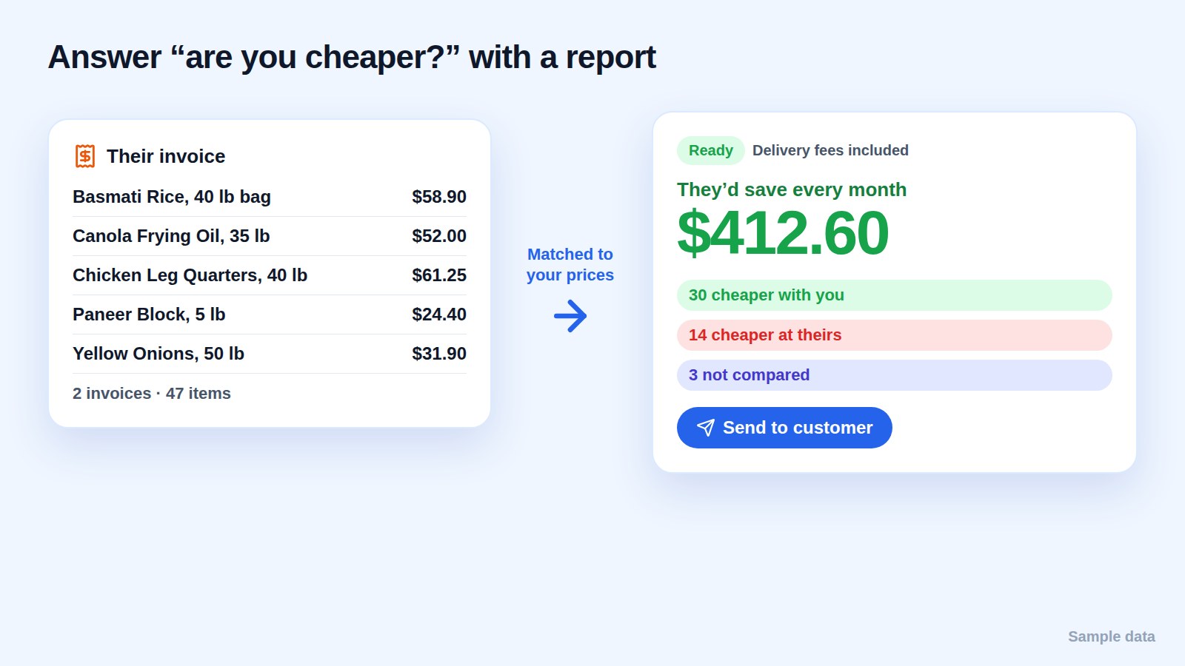
Task: Click 'Canola Frying Oil, 35 lb' item
Action: [x=171, y=236]
